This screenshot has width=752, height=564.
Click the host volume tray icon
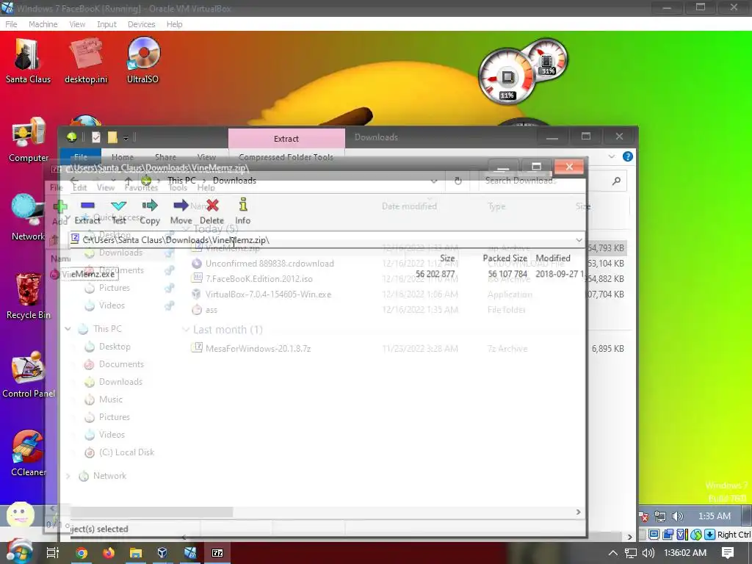648,553
